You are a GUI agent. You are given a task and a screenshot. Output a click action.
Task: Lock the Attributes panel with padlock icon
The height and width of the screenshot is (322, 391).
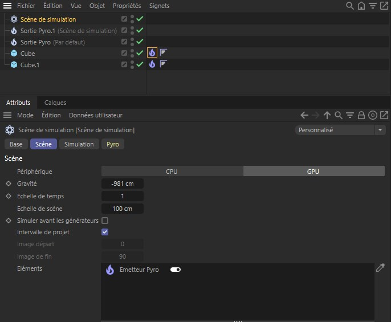click(361, 115)
